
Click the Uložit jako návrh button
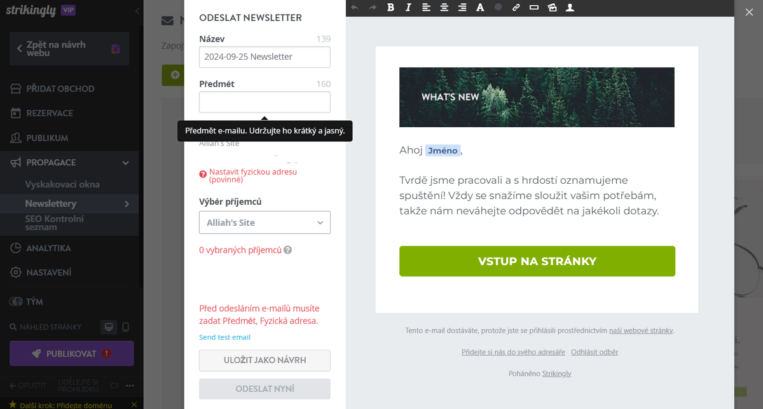(265, 360)
